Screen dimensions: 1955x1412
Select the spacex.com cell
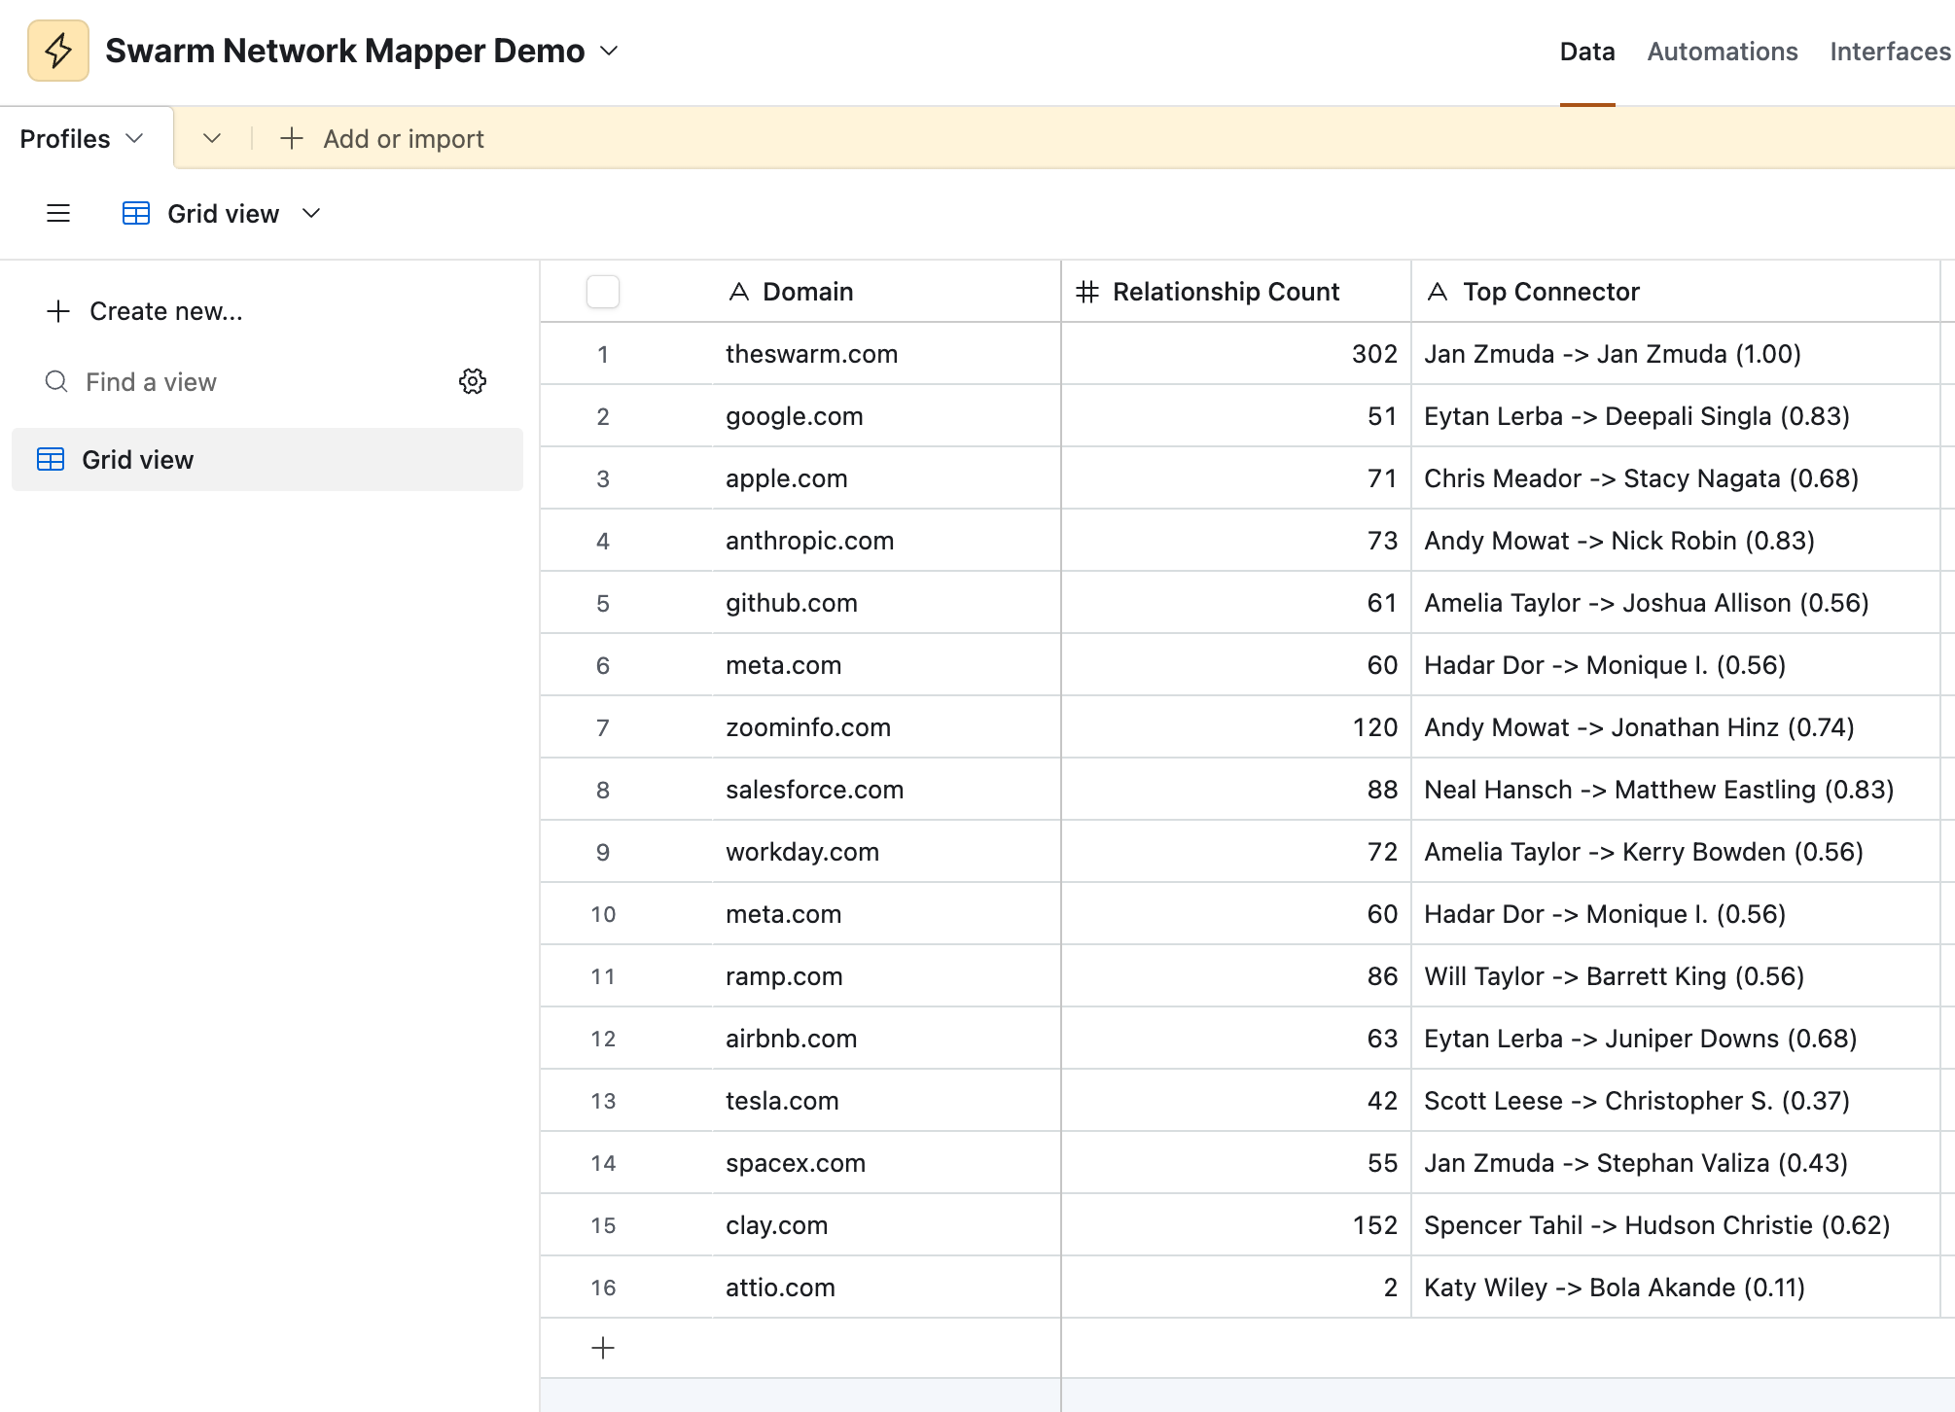tap(885, 1163)
